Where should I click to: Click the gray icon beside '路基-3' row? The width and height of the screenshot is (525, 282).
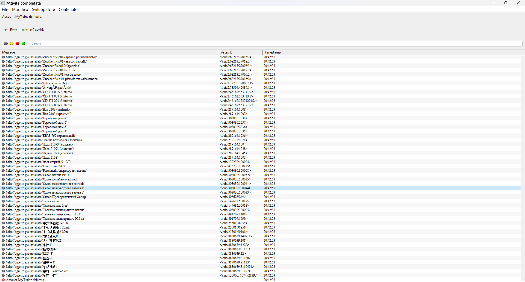click(3, 254)
